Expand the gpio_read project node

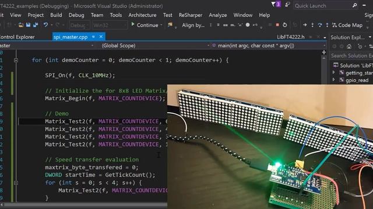(333, 80)
